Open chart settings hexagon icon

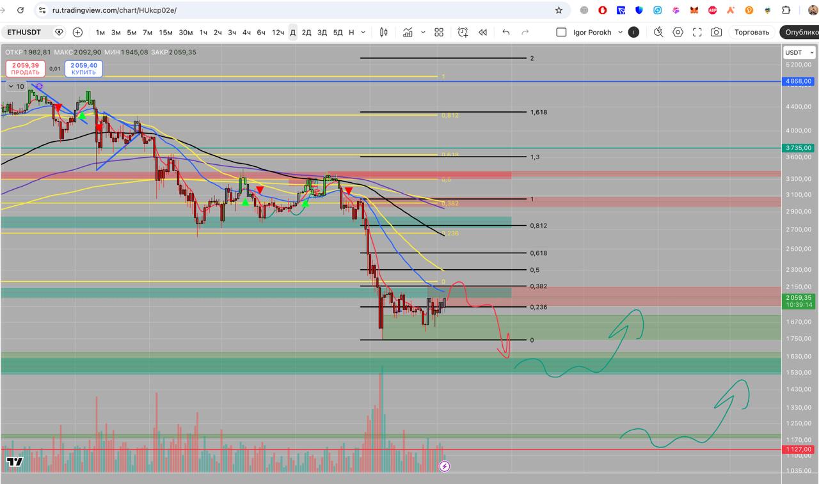pos(678,33)
